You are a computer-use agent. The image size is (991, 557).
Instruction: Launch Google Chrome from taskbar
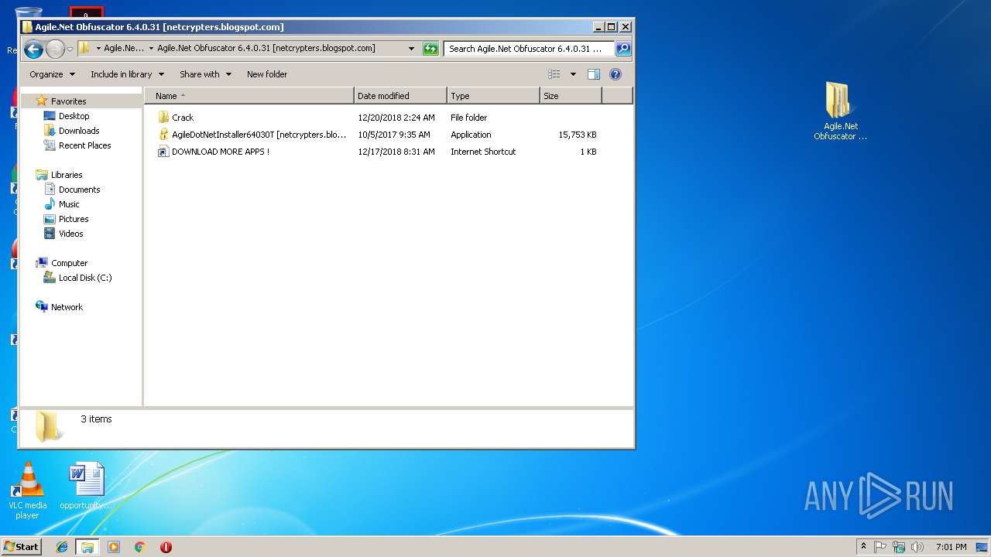(x=139, y=547)
